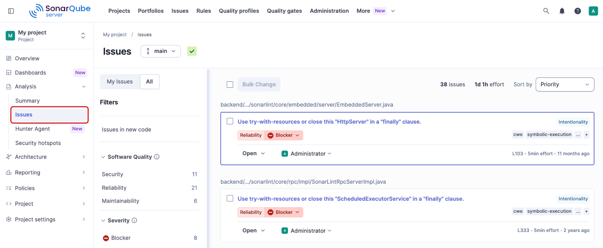
Task: Change Blocker severity on ScheduledExecutorService issue
Action: (284, 212)
